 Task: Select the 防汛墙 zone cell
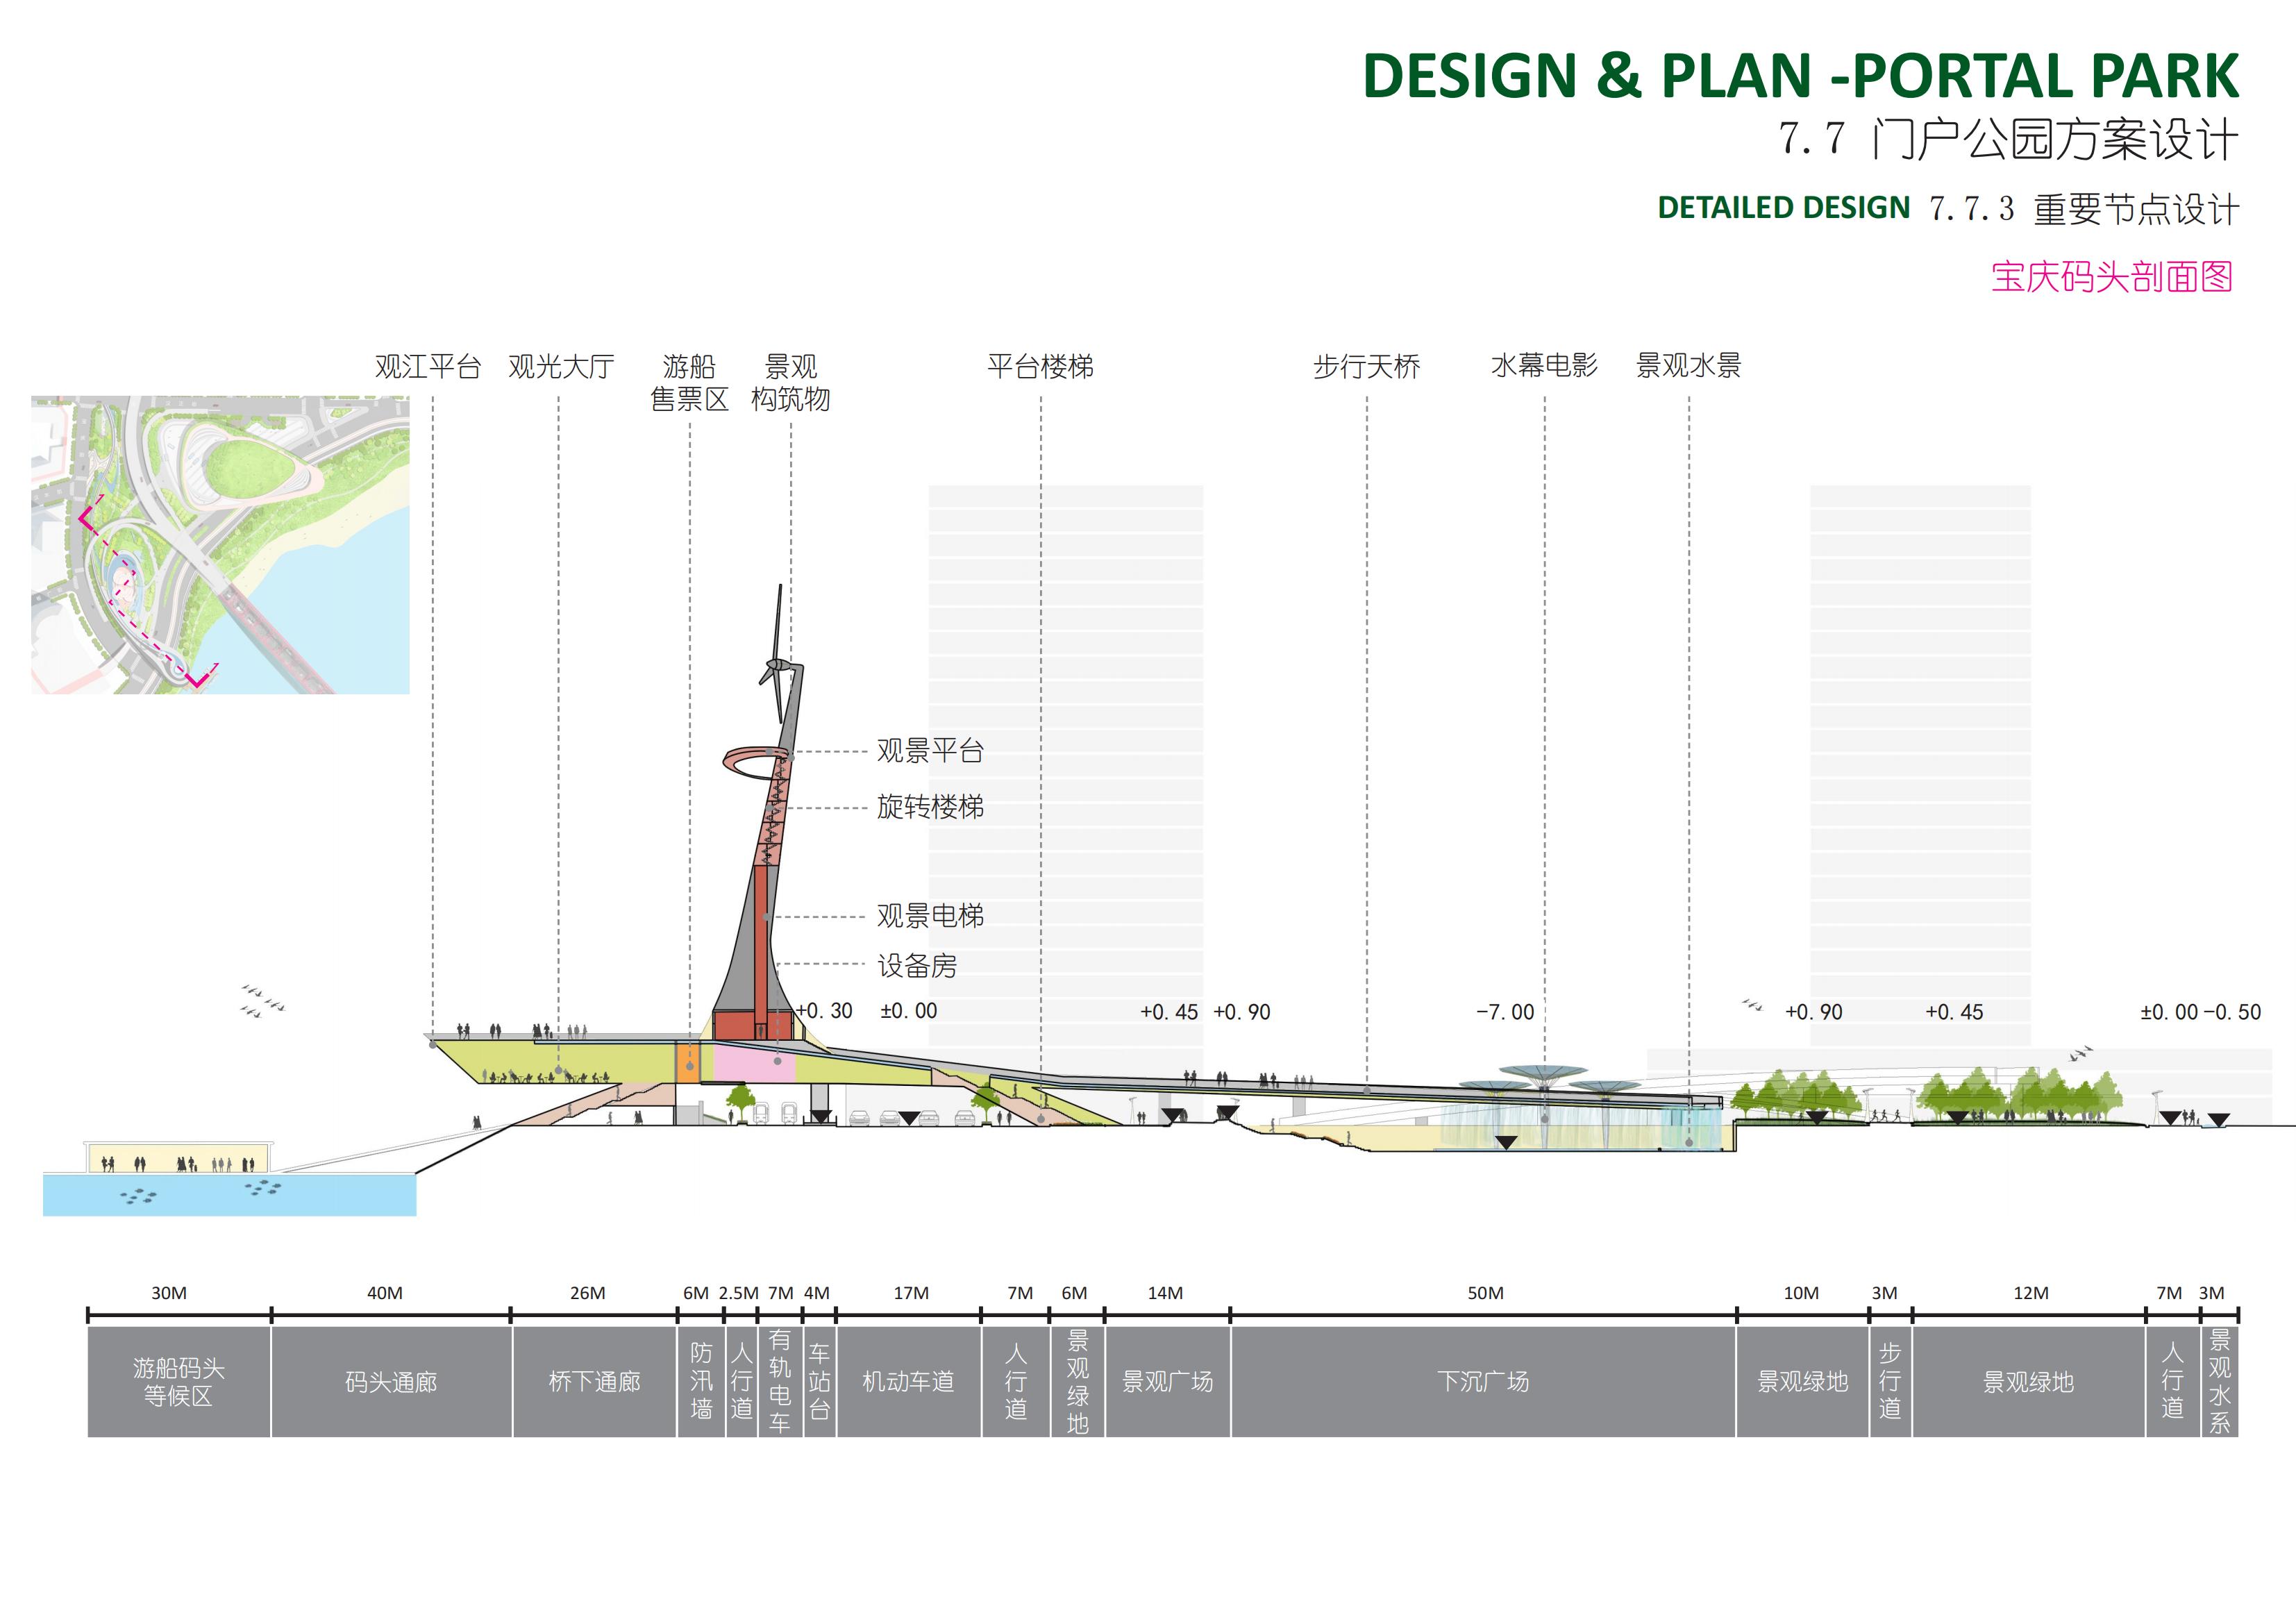[701, 1382]
